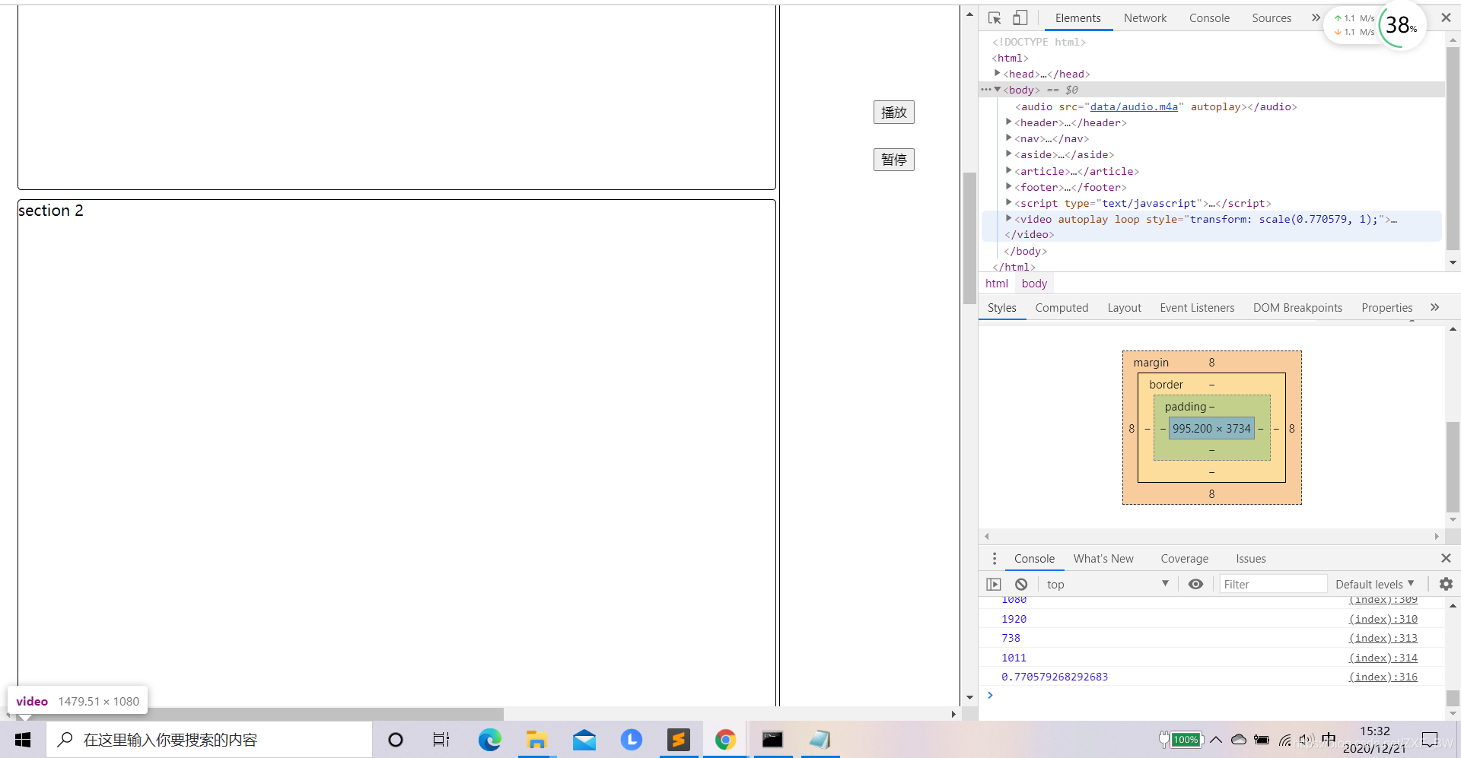Open the terminal window from taskbar

point(772,740)
